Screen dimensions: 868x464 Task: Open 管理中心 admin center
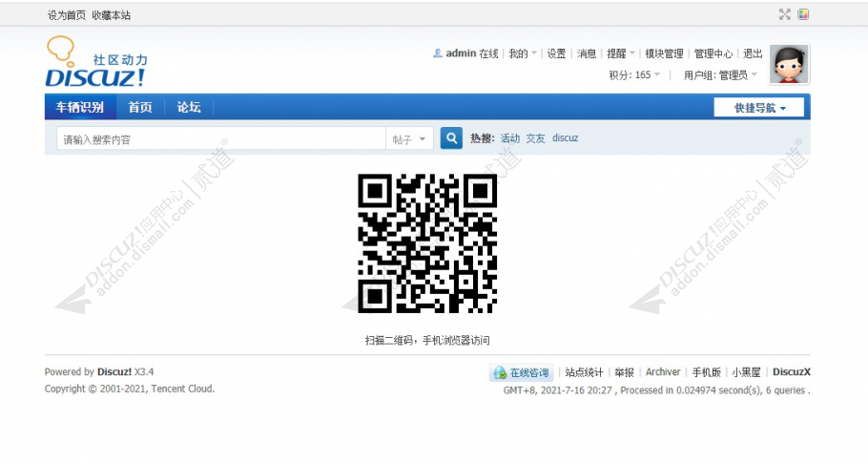tap(713, 53)
